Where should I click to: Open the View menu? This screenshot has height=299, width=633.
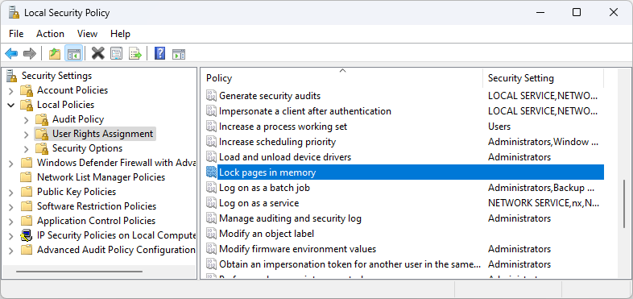[87, 34]
